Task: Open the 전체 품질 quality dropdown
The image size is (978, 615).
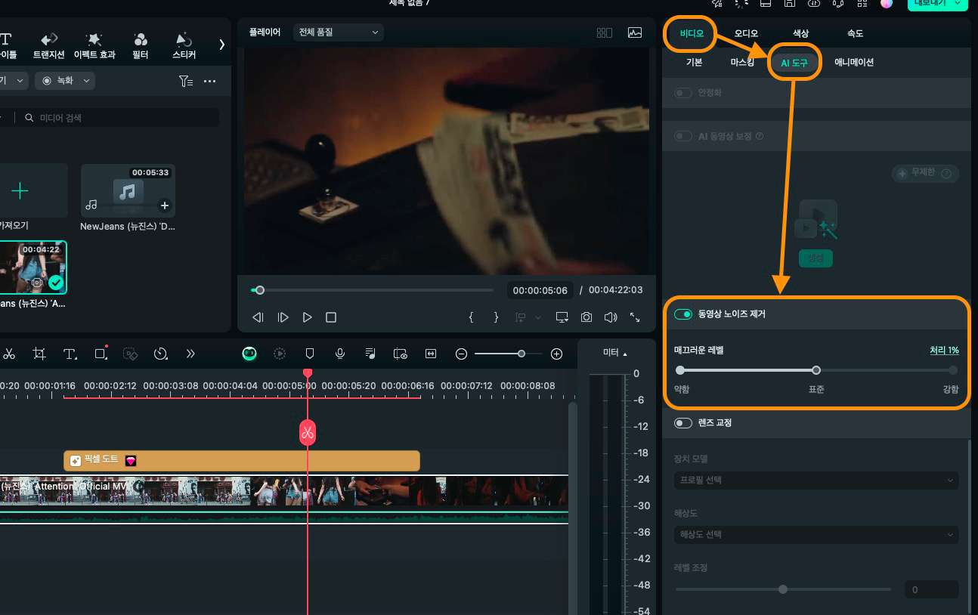Action: point(338,32)
